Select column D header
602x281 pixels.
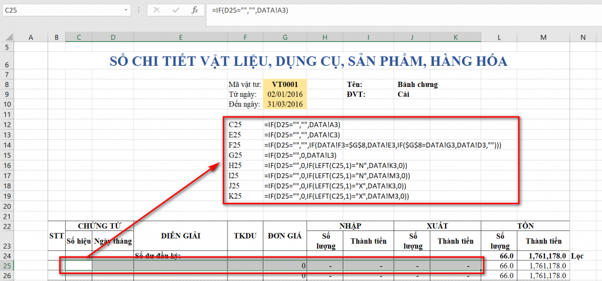click(113, 37)
